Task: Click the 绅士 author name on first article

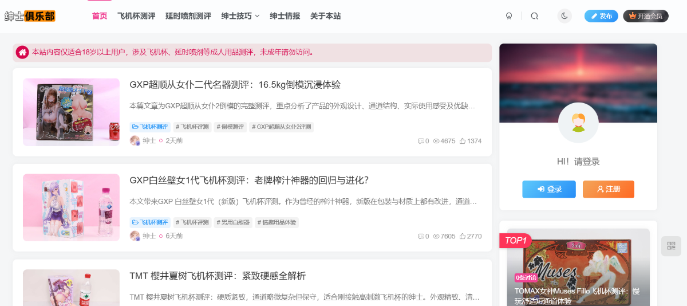Action: tap(149, 141)
